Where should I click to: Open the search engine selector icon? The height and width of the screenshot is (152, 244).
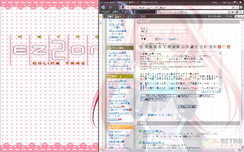pos(159,12)
